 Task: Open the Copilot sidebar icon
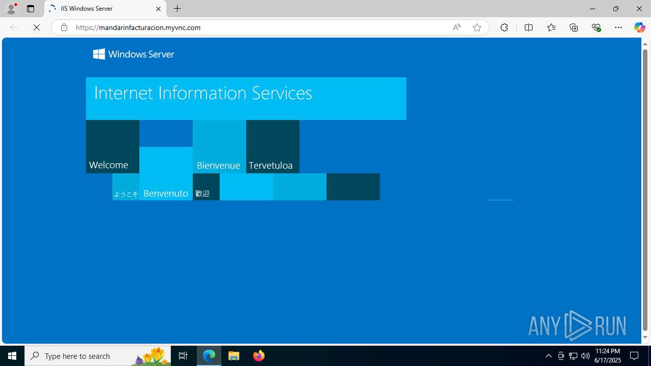tap(639, 27)
